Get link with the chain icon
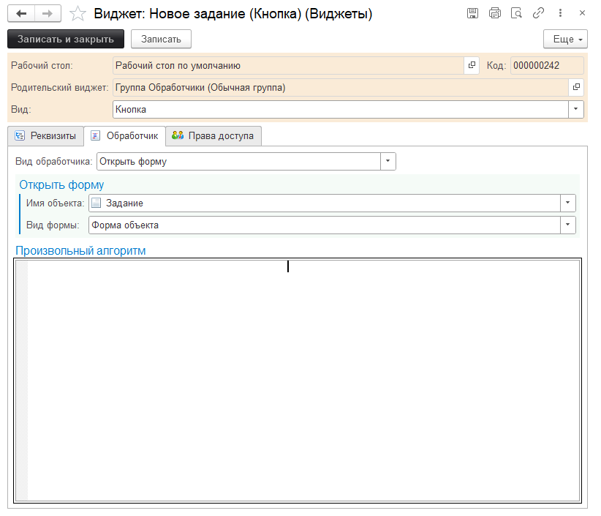 point(538,14)
